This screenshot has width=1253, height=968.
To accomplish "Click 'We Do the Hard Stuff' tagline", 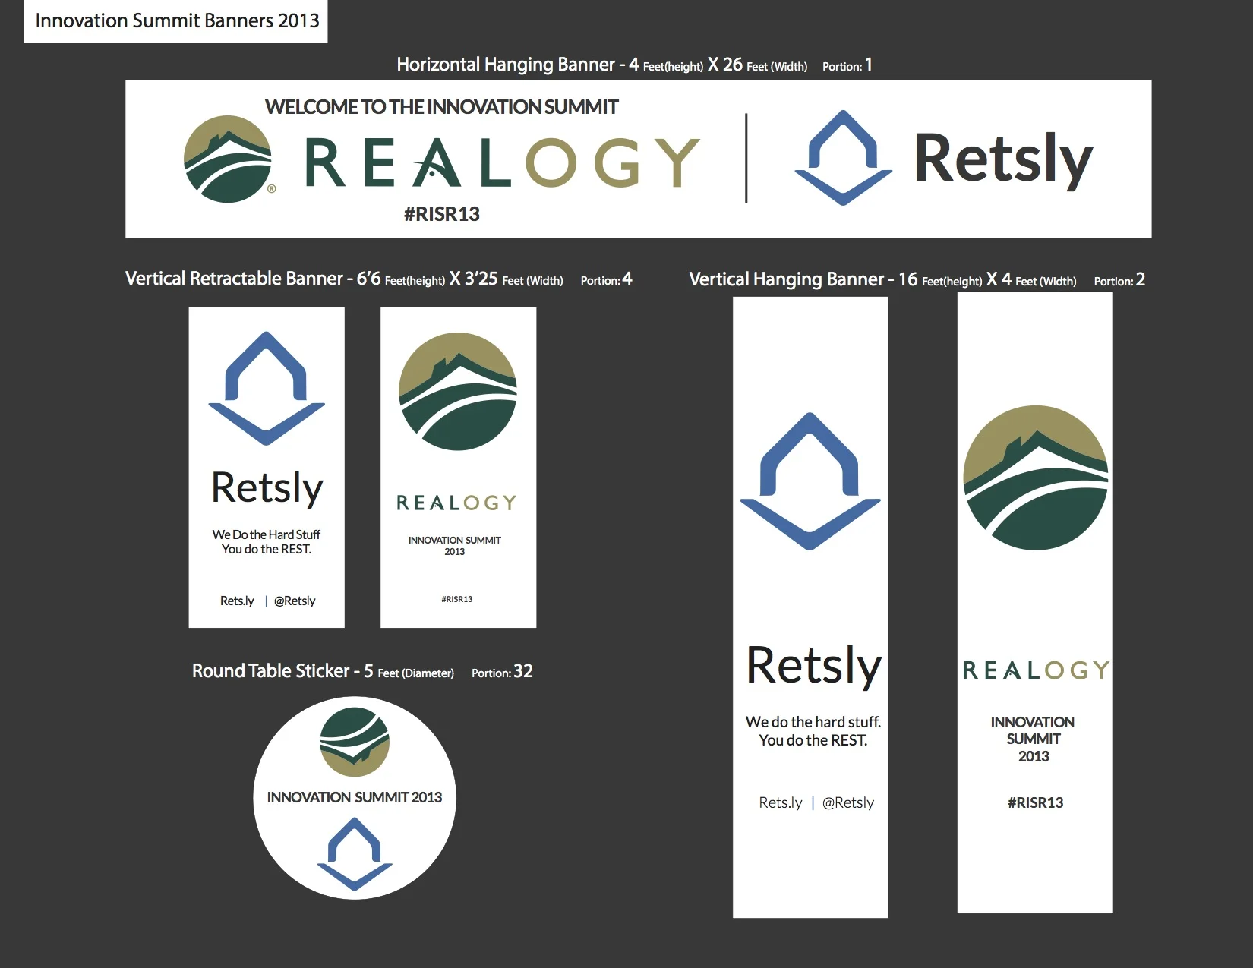I will coord(267,534).
